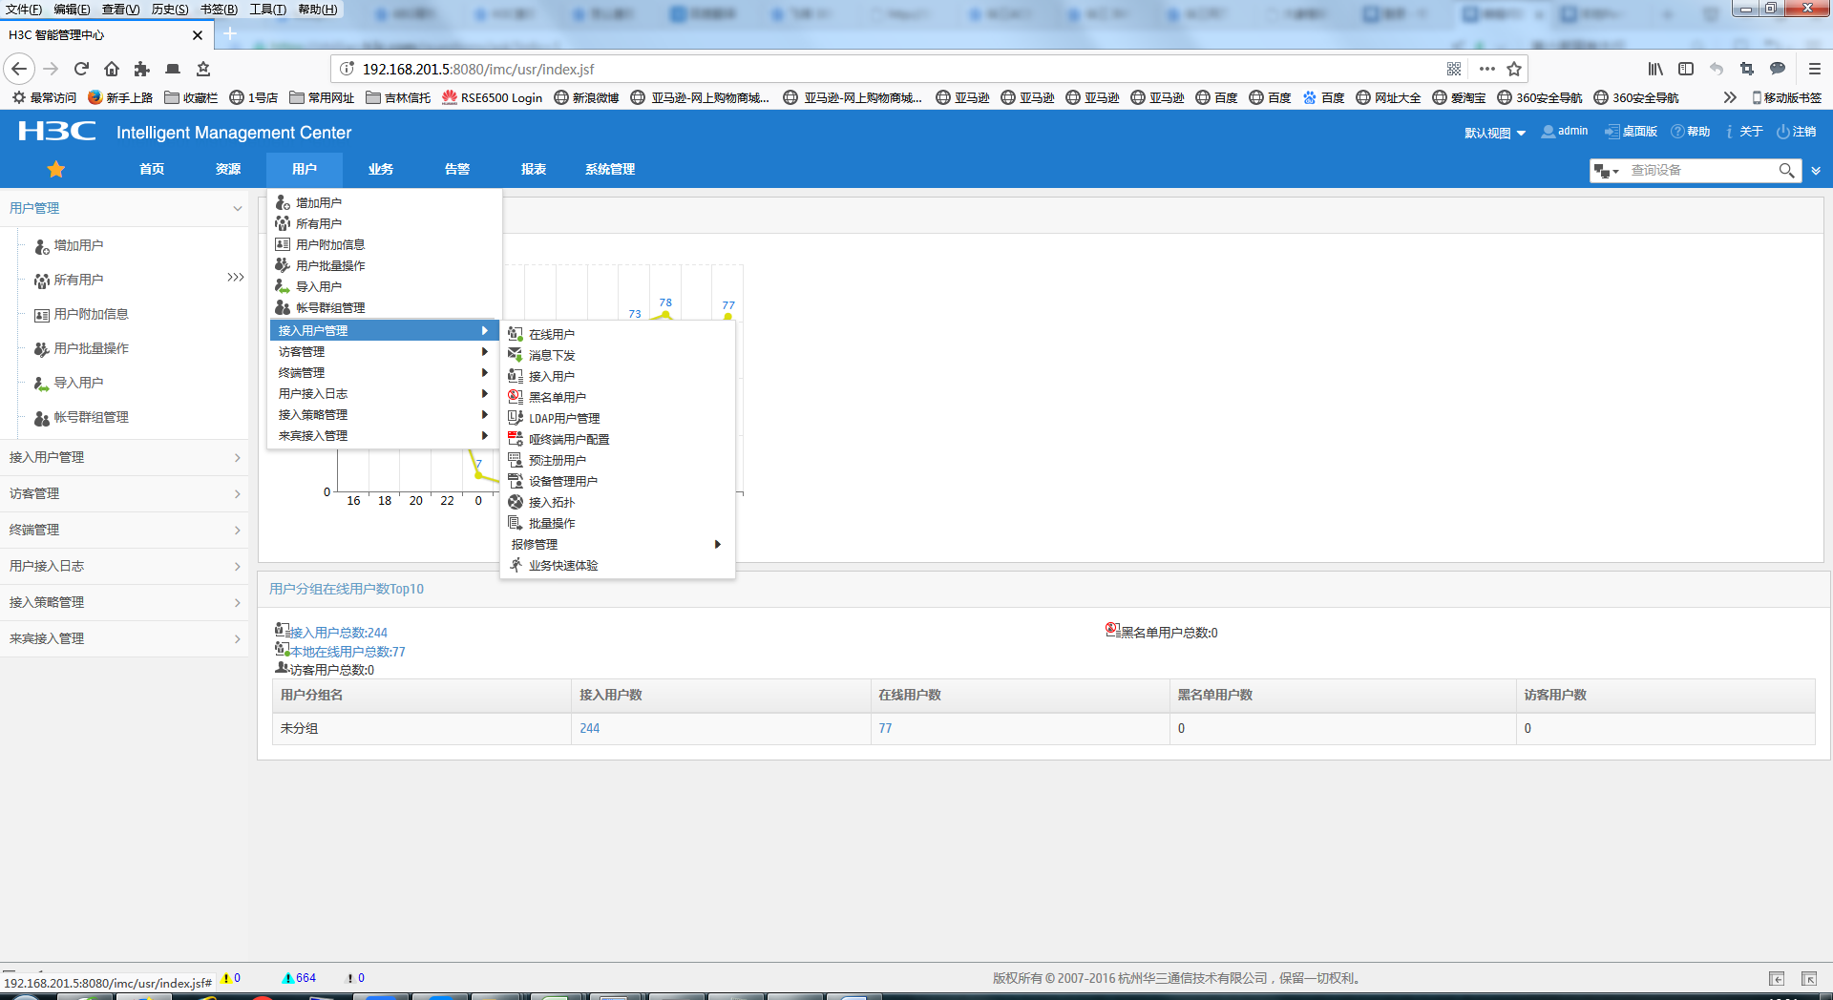
Task: Click the 哑终端用户配置 icon
Action: click(x=516, y=439)
